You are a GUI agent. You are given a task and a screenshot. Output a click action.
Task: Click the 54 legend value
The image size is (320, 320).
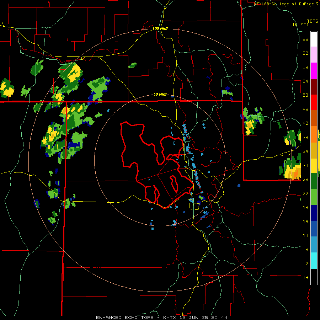coord(305,81)
